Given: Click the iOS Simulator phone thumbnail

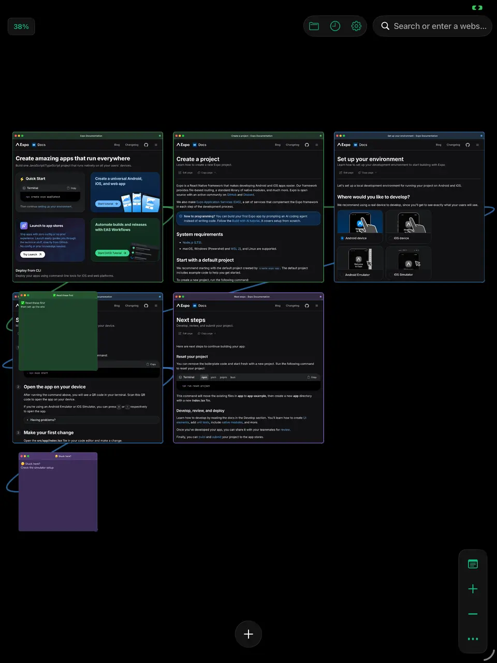Looking at the screenshot, I should point(408,259).
